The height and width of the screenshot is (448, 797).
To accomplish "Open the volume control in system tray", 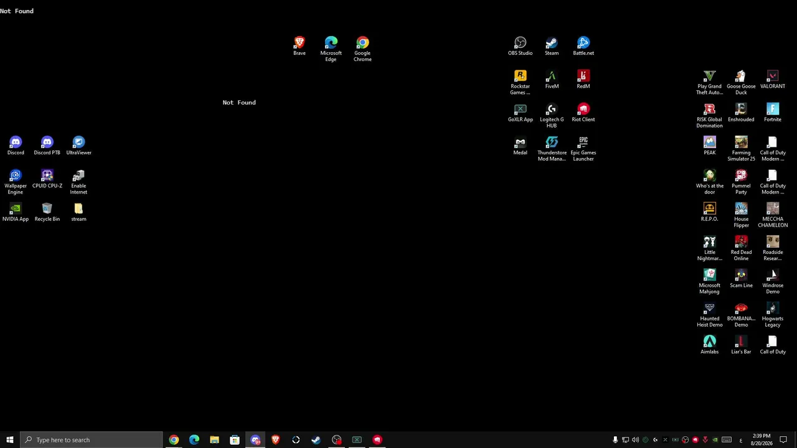I will pos(635,440).
